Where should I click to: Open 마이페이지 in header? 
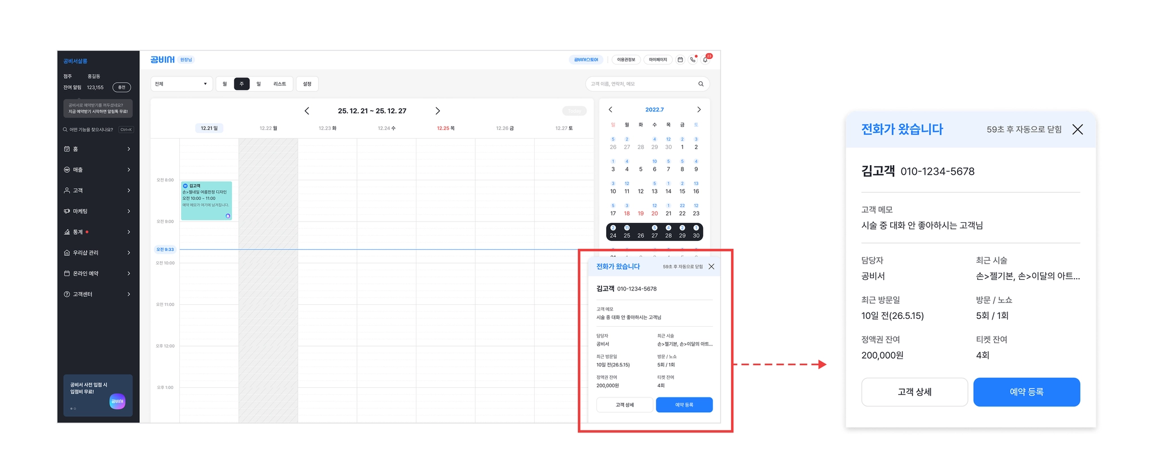pos(658,59)
